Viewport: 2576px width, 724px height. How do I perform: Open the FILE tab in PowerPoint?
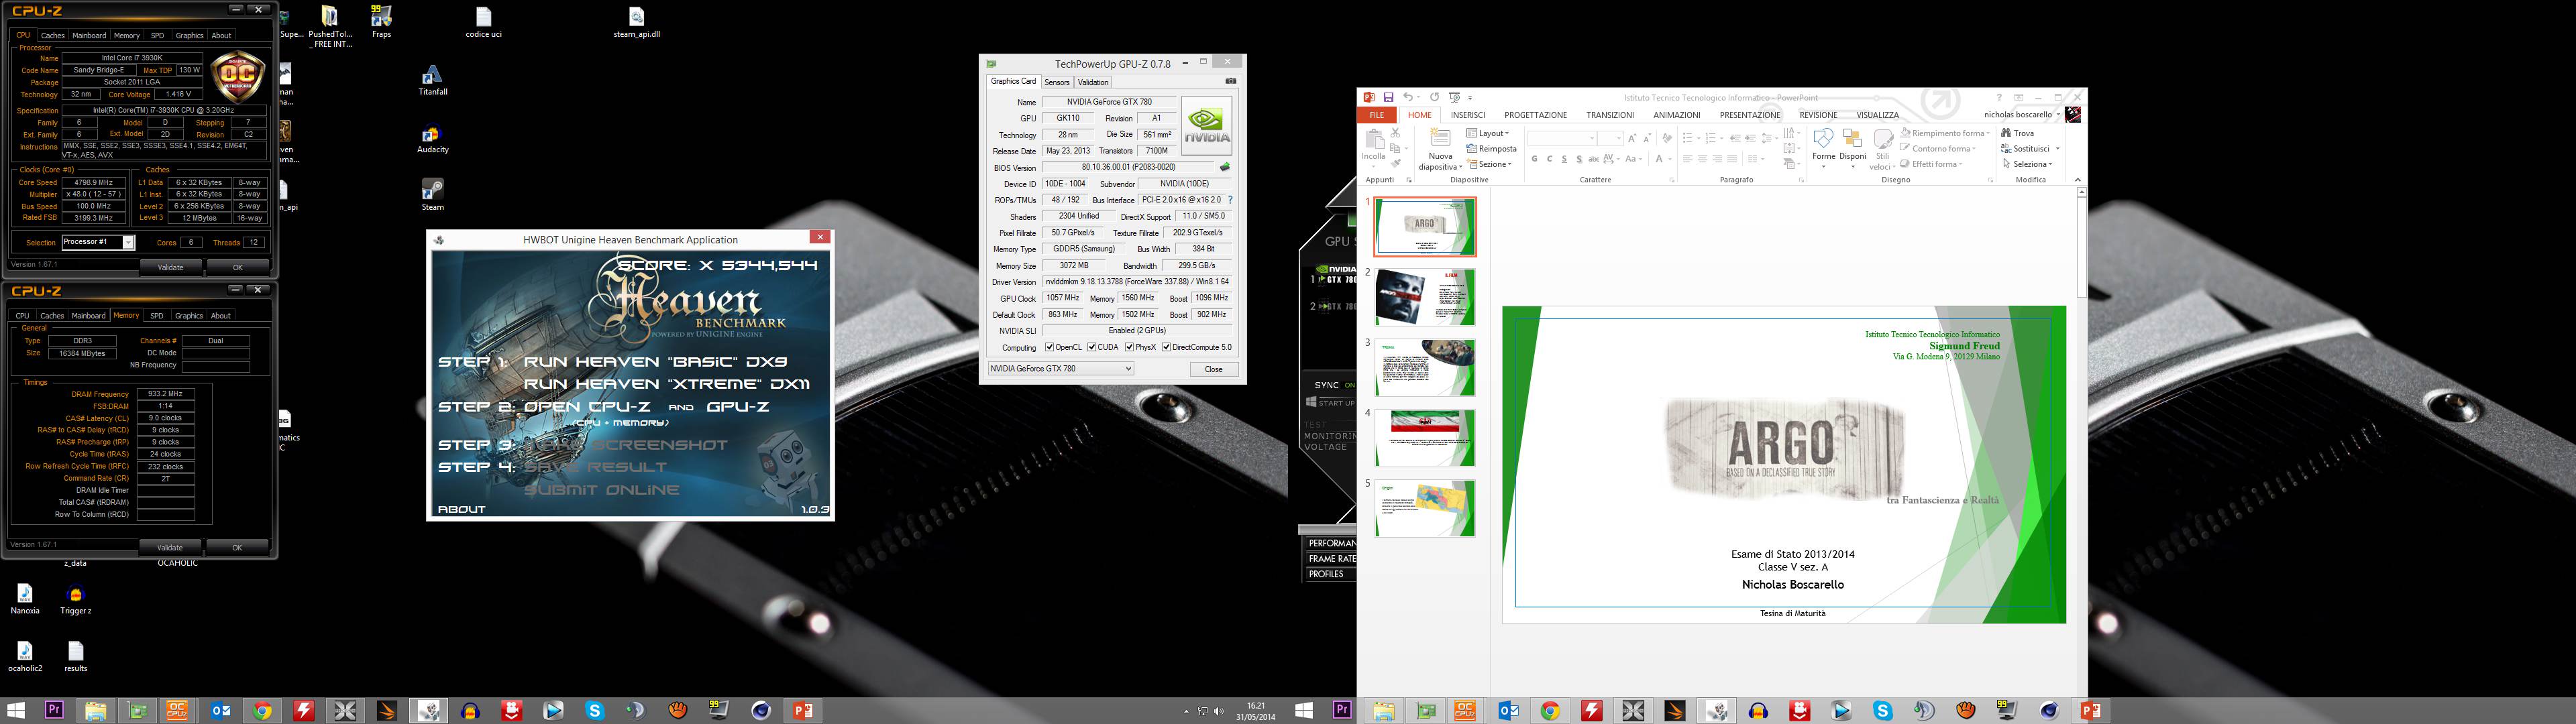[1377, 115]
